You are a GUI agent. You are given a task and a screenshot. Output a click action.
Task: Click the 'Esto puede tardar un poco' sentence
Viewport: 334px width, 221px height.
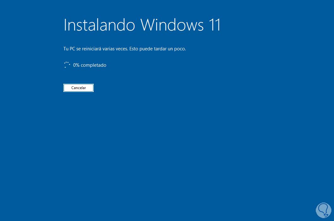pos(158,49)
